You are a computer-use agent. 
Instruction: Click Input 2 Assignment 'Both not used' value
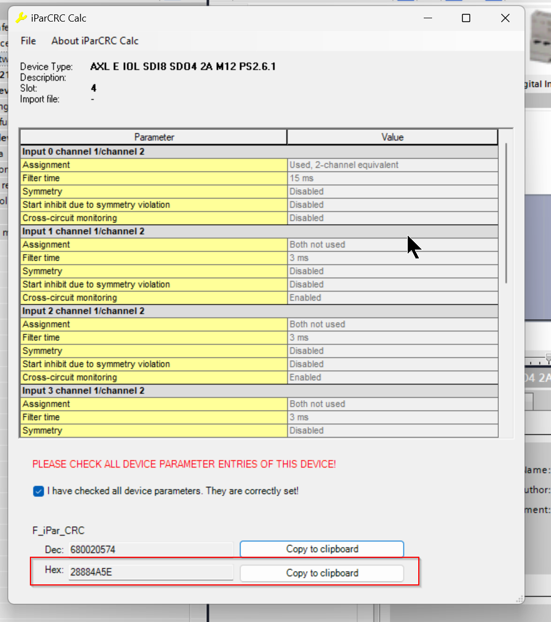click(x=393, y=324)
